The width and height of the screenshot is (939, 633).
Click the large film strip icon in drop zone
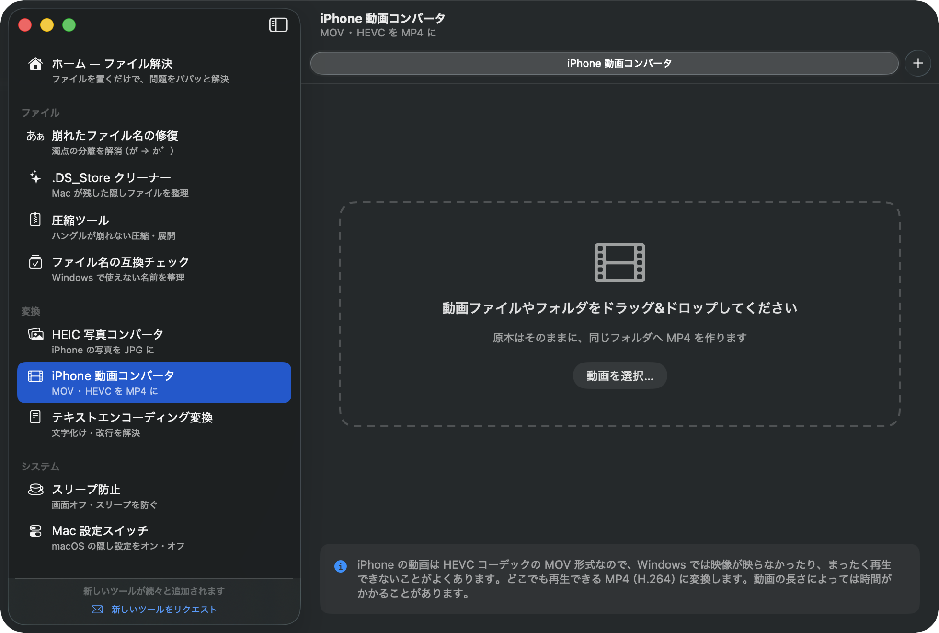620,263
